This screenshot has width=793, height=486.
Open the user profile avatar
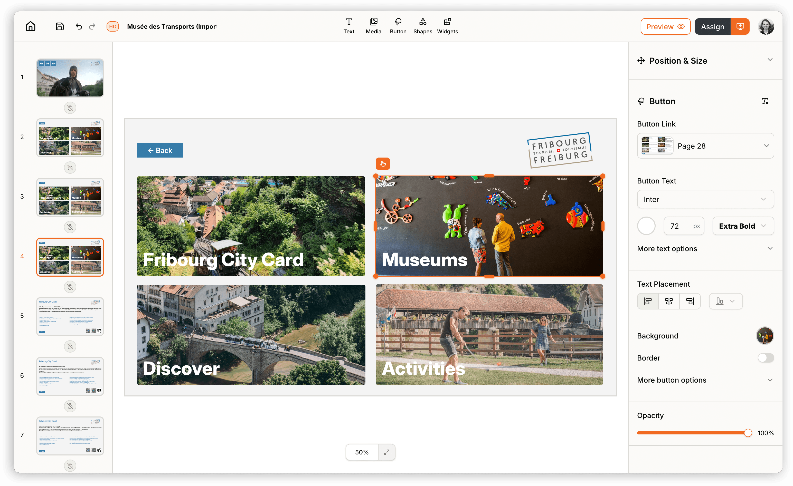(766, 26)
